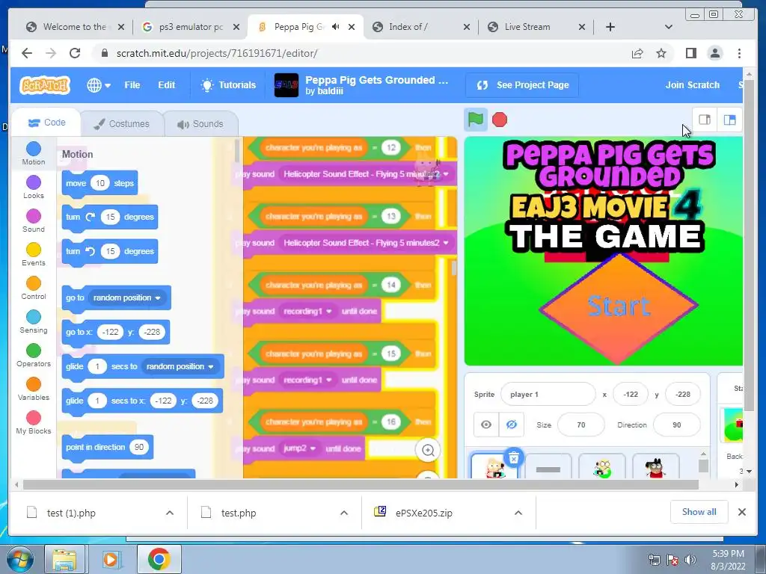Expand test (1).php download options
The width and height of the screenshot is (766, 574).
(170, 513)
